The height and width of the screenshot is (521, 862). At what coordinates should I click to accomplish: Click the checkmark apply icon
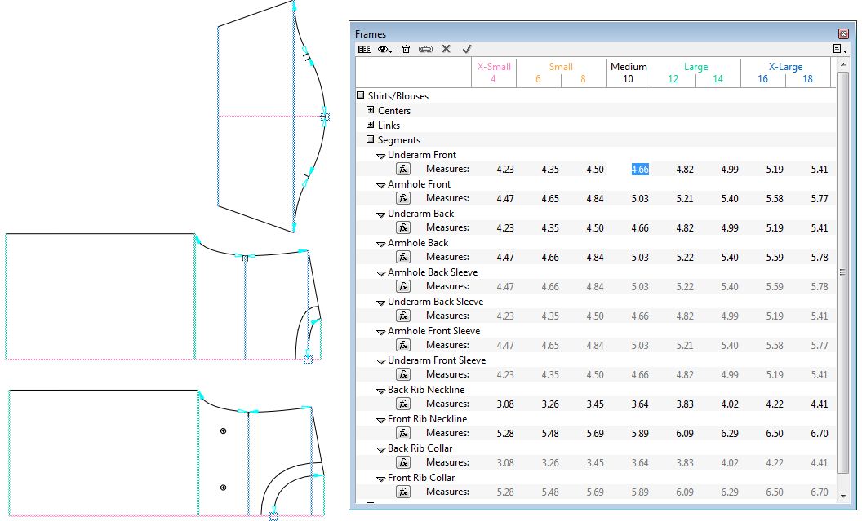pos(467,50)
